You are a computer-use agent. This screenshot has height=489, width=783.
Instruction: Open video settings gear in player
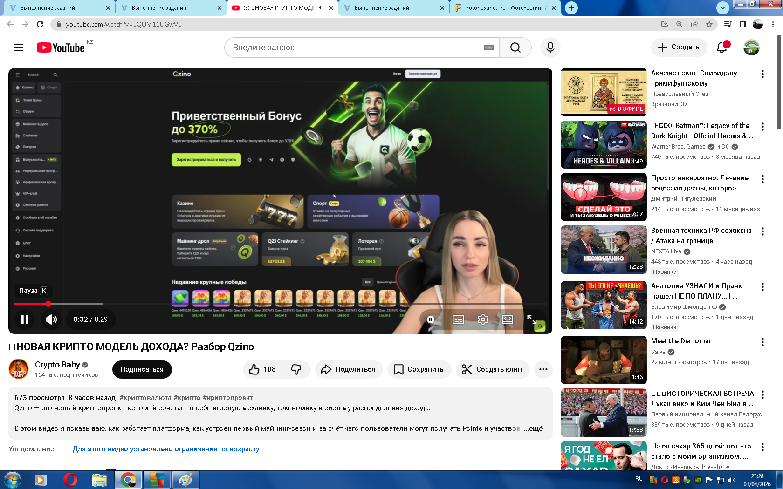pos(483,319)
